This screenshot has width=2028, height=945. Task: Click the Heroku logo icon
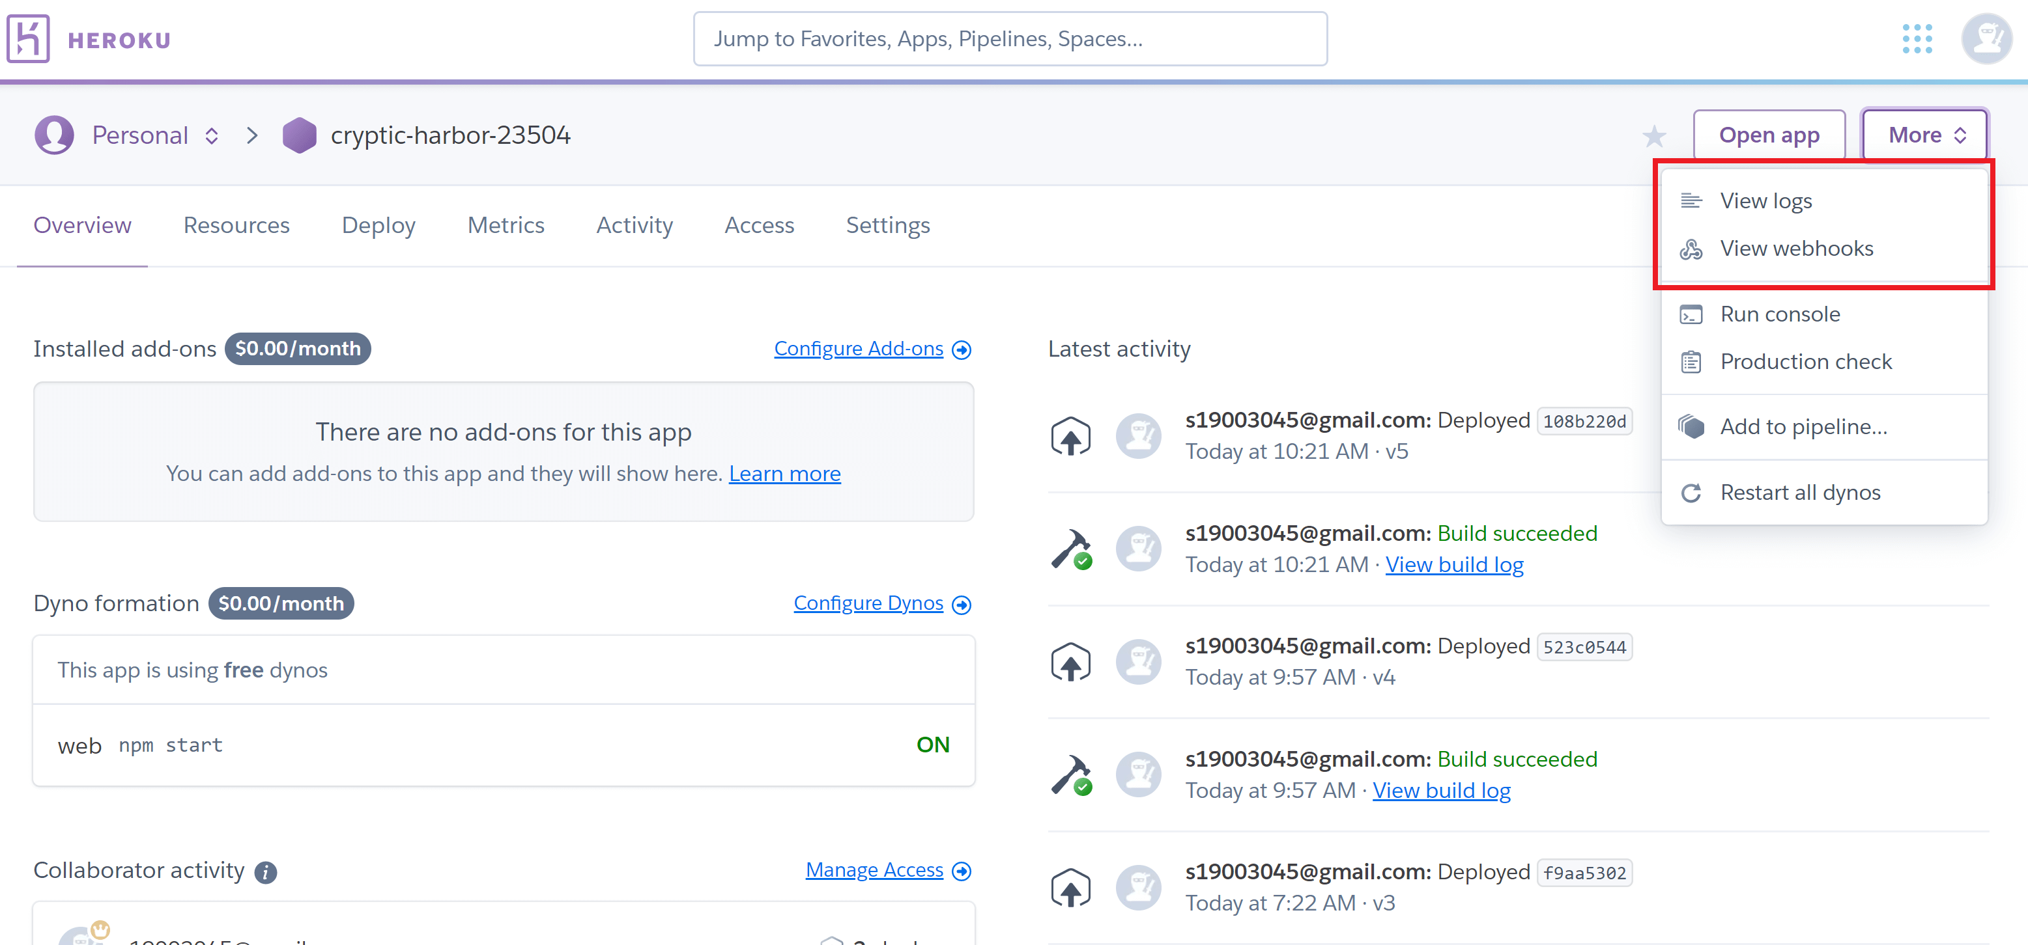pos(29,38)
